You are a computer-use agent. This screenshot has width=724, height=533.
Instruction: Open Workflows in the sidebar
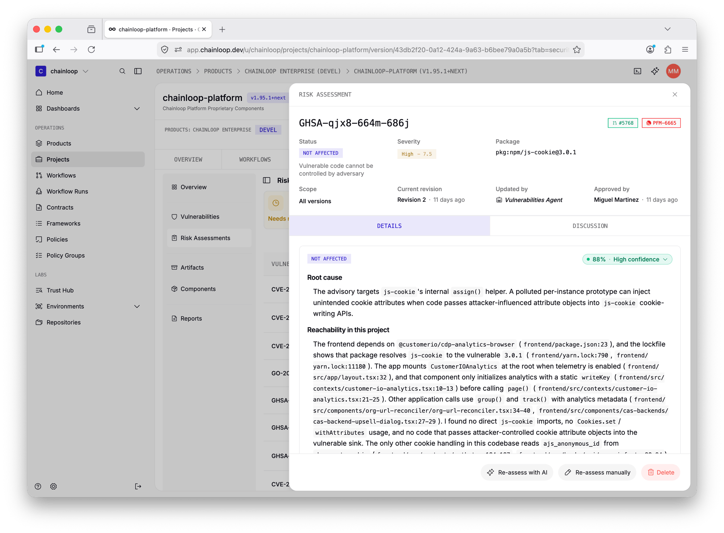tap(88, 175)
